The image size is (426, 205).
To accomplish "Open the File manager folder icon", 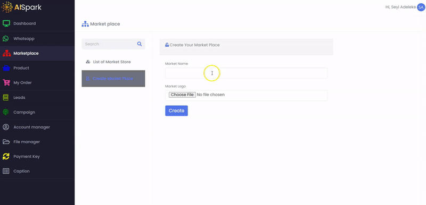I will (6, 142).
